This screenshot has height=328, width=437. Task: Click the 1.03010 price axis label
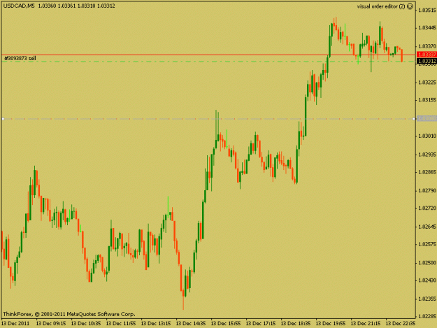pyautogui.click(x=427, y=136)
